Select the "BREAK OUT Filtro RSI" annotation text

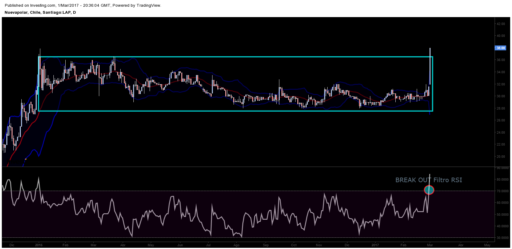[x=429, y=180]
